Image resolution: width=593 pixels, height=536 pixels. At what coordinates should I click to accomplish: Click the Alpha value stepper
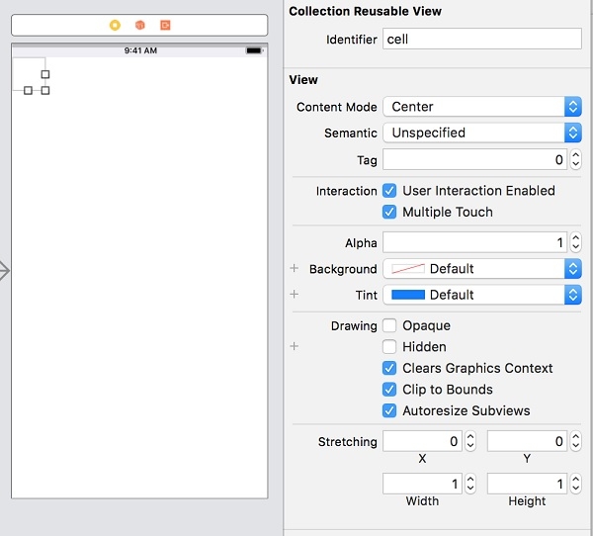click(x=575, y=242)
